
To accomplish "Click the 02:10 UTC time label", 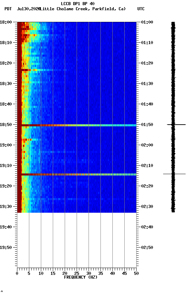I will 147,166.
